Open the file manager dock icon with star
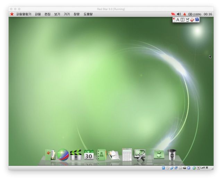 coord(50,155)
